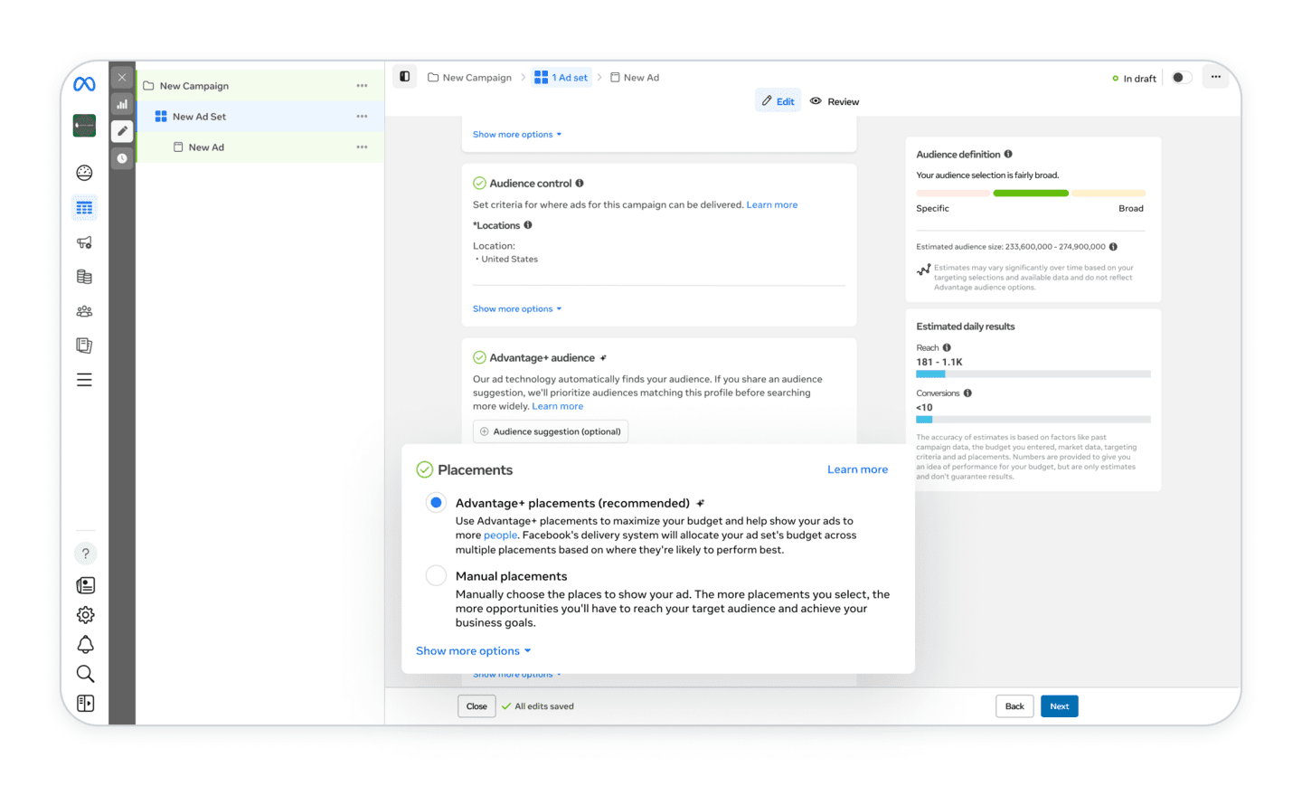Open the bar chart insights icon
1302x786 pixels.
pyautogui.click(x=122, y=104)
